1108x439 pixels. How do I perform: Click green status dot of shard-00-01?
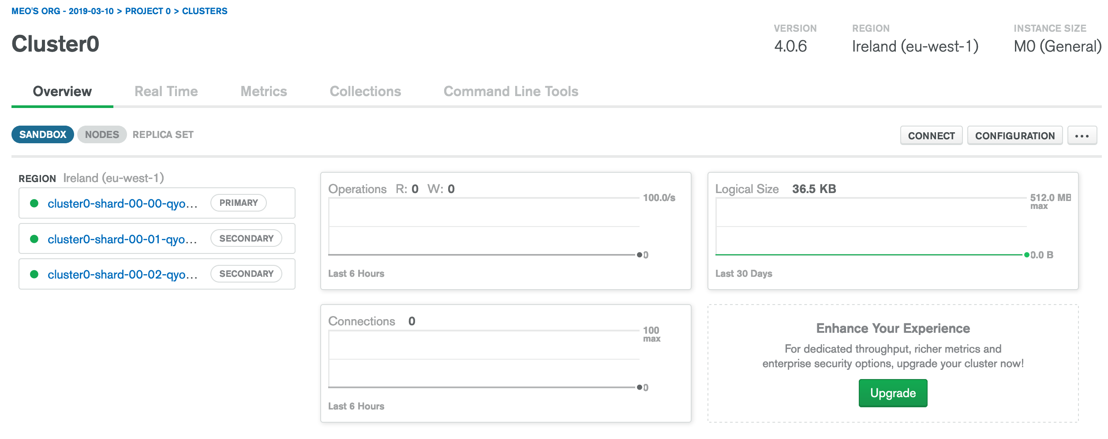pos(34,239)
